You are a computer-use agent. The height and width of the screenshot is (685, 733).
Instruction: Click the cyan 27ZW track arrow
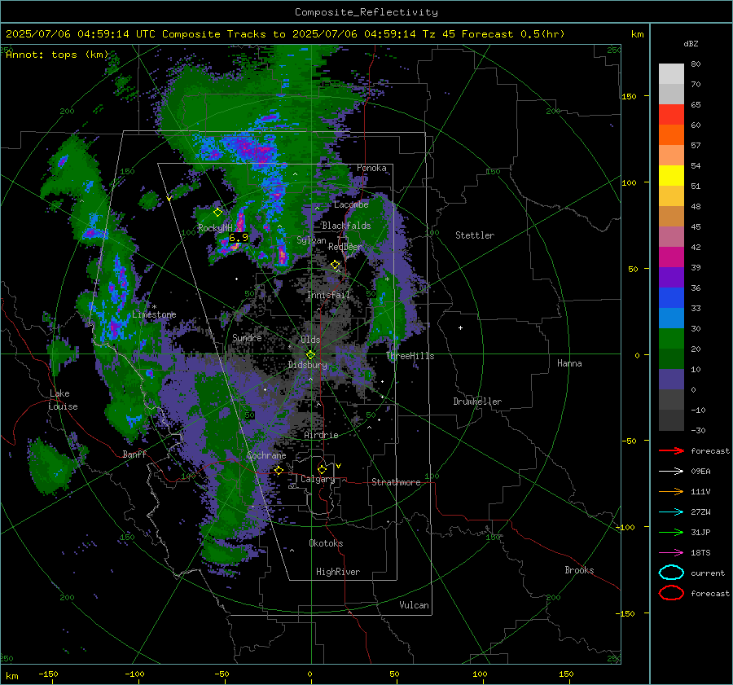(671, 512)
